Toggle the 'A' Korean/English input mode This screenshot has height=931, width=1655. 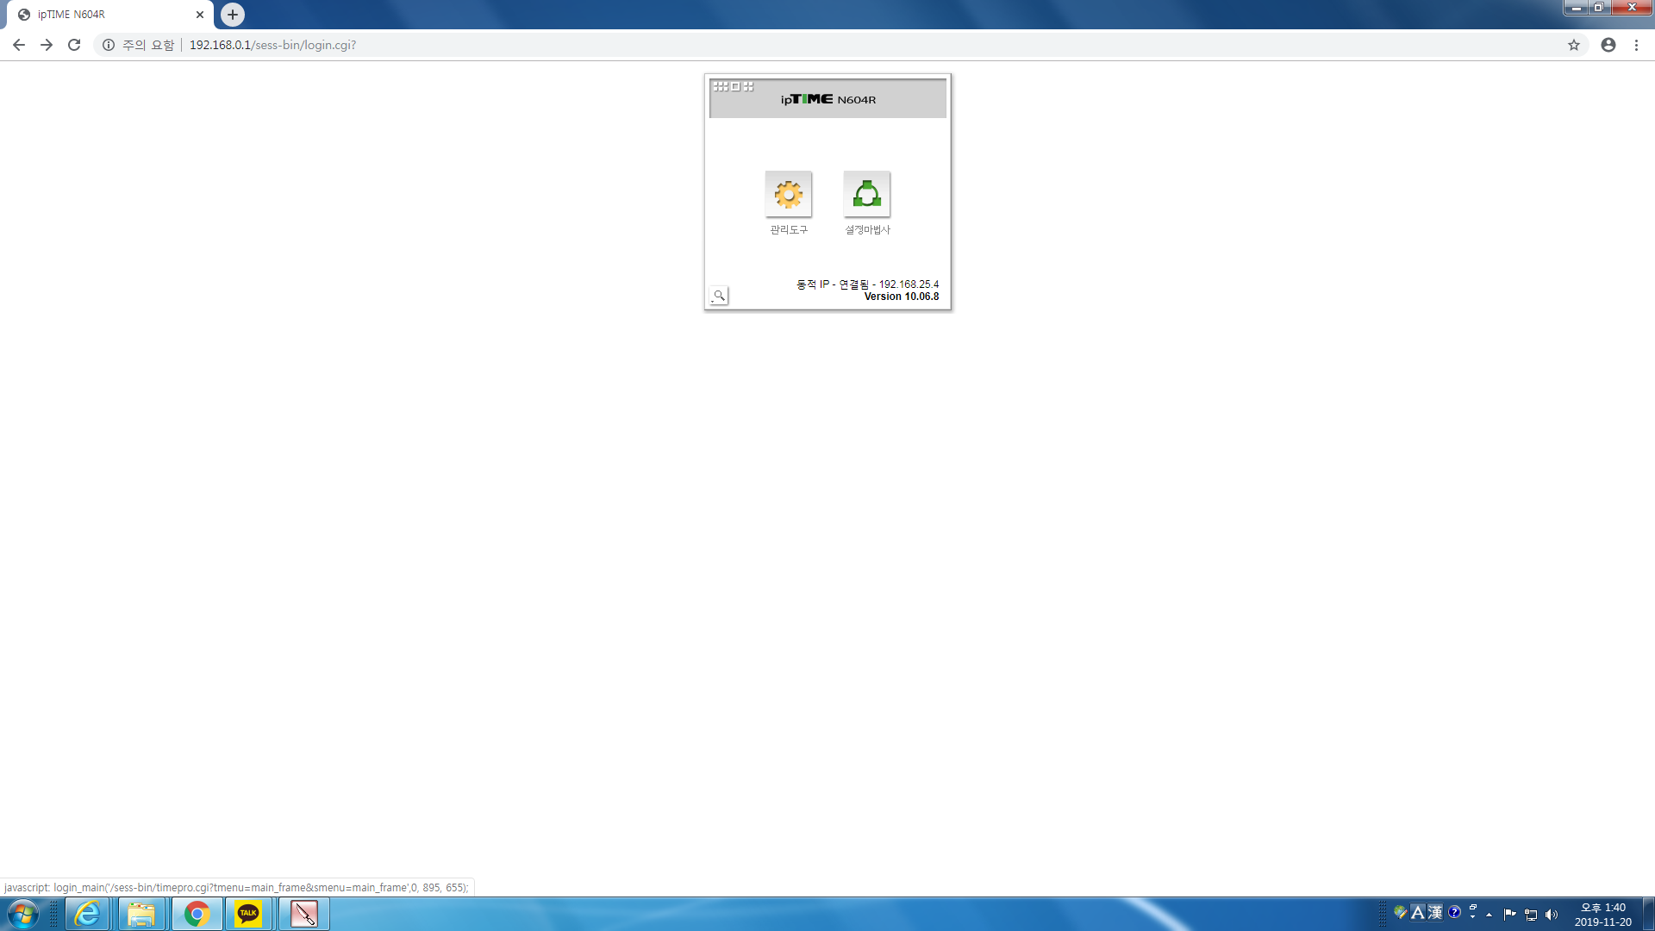pyautogui.click(x=1418, y=912)
